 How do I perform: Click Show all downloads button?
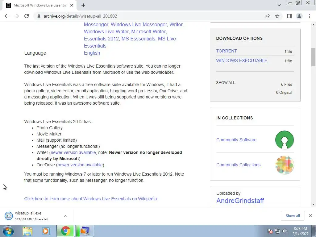[x=293, y=216]
